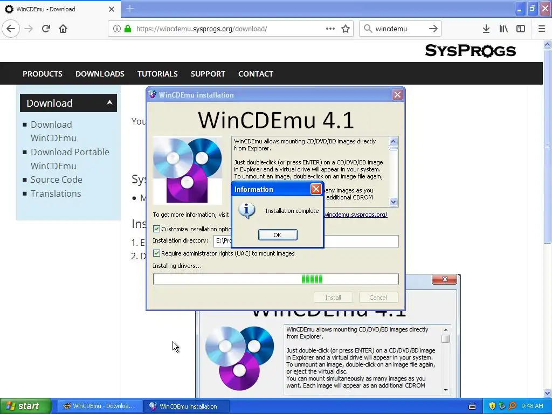The image size is (552, 414).
Task: Open a new tab with the plus button
Action: point(130,9)
